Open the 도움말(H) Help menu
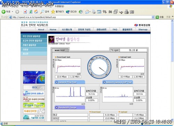The image size is (174, 126). (x=59, y=6)
